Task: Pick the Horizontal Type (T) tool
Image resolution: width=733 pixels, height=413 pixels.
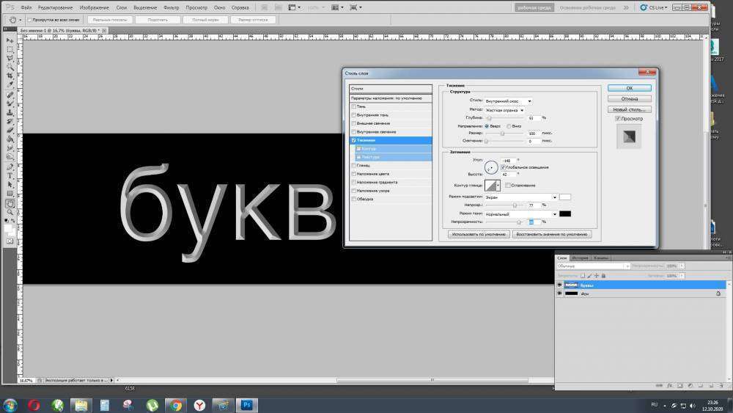Action: point(10,175)
